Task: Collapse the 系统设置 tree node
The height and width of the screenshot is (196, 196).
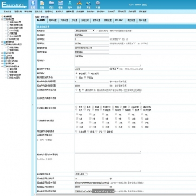Action: [x=2, y=19]
